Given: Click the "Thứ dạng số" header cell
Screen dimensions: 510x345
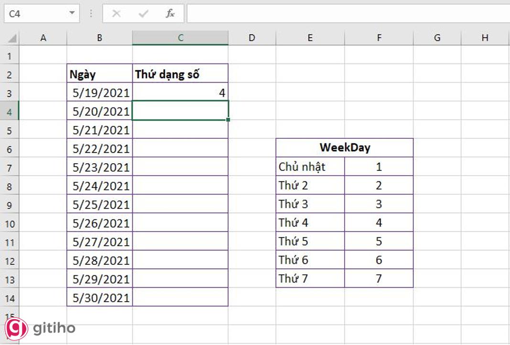Looking at the screenshot, I should coord(180,74).
